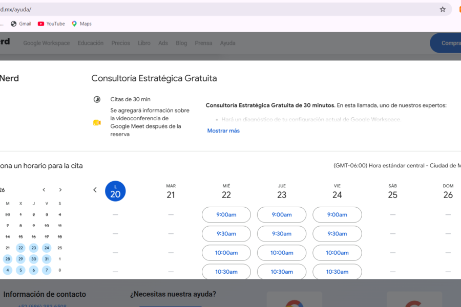Select Thursday 23 9:00am slot
This screenshot has height=307, width=461.
282,215
